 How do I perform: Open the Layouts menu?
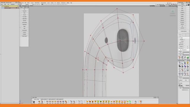point(32,3)
